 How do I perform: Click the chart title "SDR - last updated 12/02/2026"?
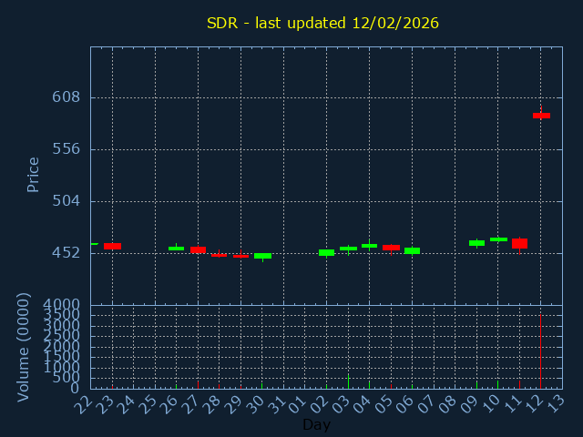click(x=322, y=23)
